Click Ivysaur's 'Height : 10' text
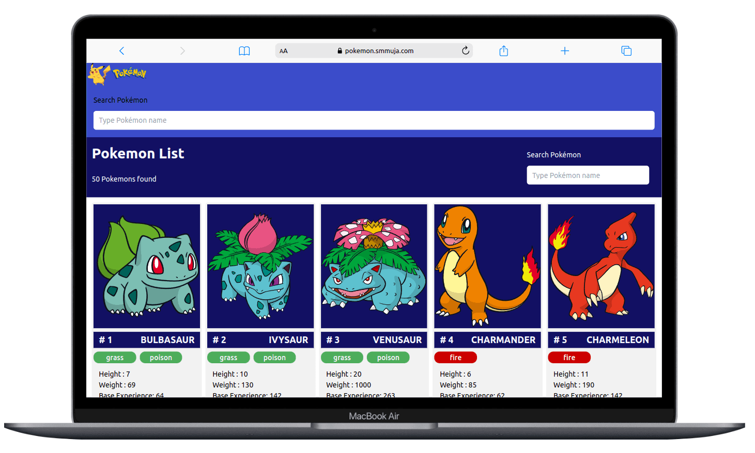 point(230,374)
